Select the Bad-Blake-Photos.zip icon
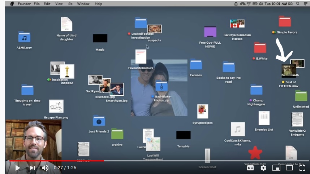This screenshot has width=310, height=174. tap(162, 86)
